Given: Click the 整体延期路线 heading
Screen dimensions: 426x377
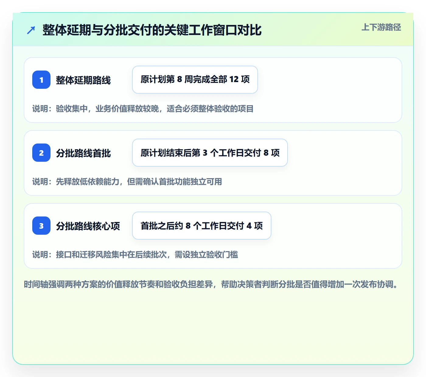Looking at the screenshot, I should [83, 80].
